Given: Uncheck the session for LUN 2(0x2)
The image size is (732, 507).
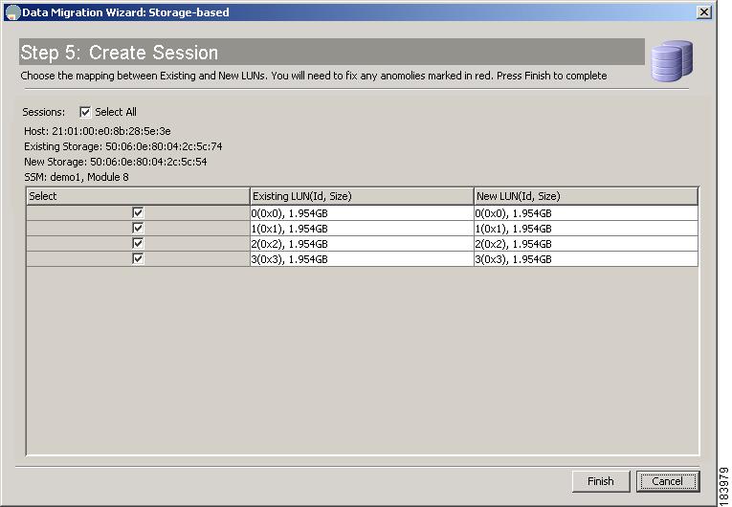Looking at the screenshot, I should coord(138,244).
